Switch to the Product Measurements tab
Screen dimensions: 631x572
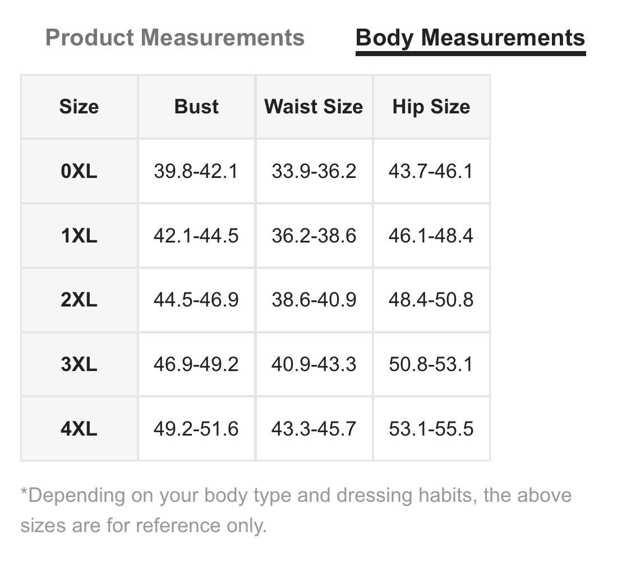175,38
